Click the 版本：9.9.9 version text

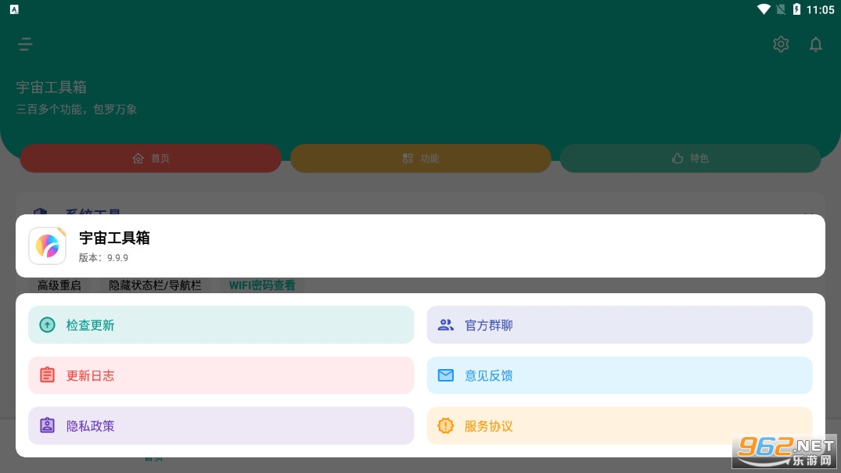coord(103,258)
